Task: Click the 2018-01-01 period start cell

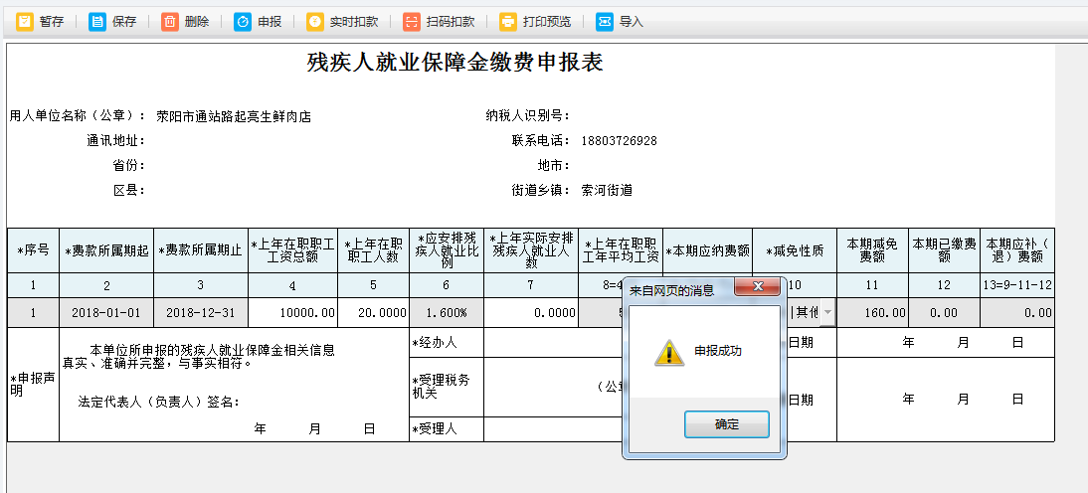Action: (106, 313)
